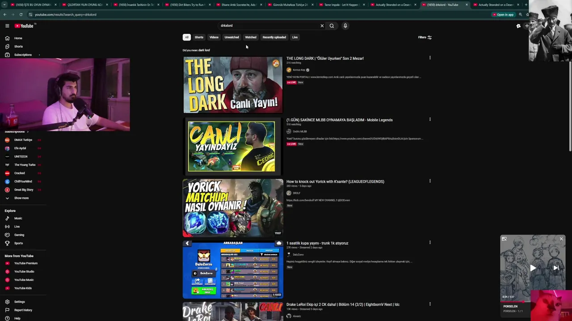Open Yorick Matchup video thumbnail
Image resolution: width=572 pixels, height=321 pixels.
tap(233, 208)
